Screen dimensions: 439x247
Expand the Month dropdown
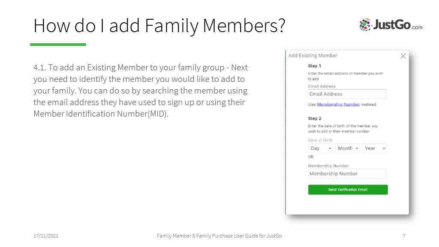pos(347,148)
